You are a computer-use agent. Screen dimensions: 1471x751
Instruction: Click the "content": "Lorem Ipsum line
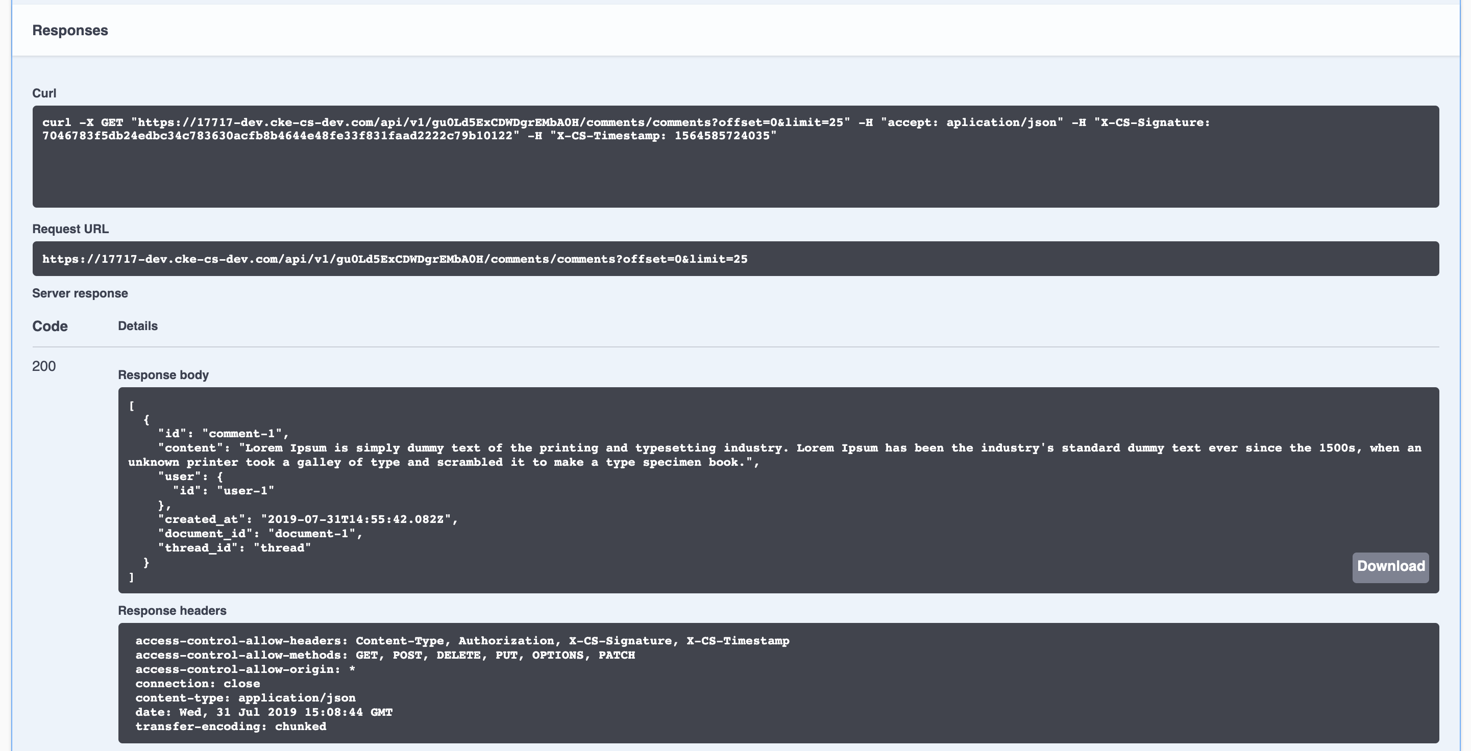775,455
